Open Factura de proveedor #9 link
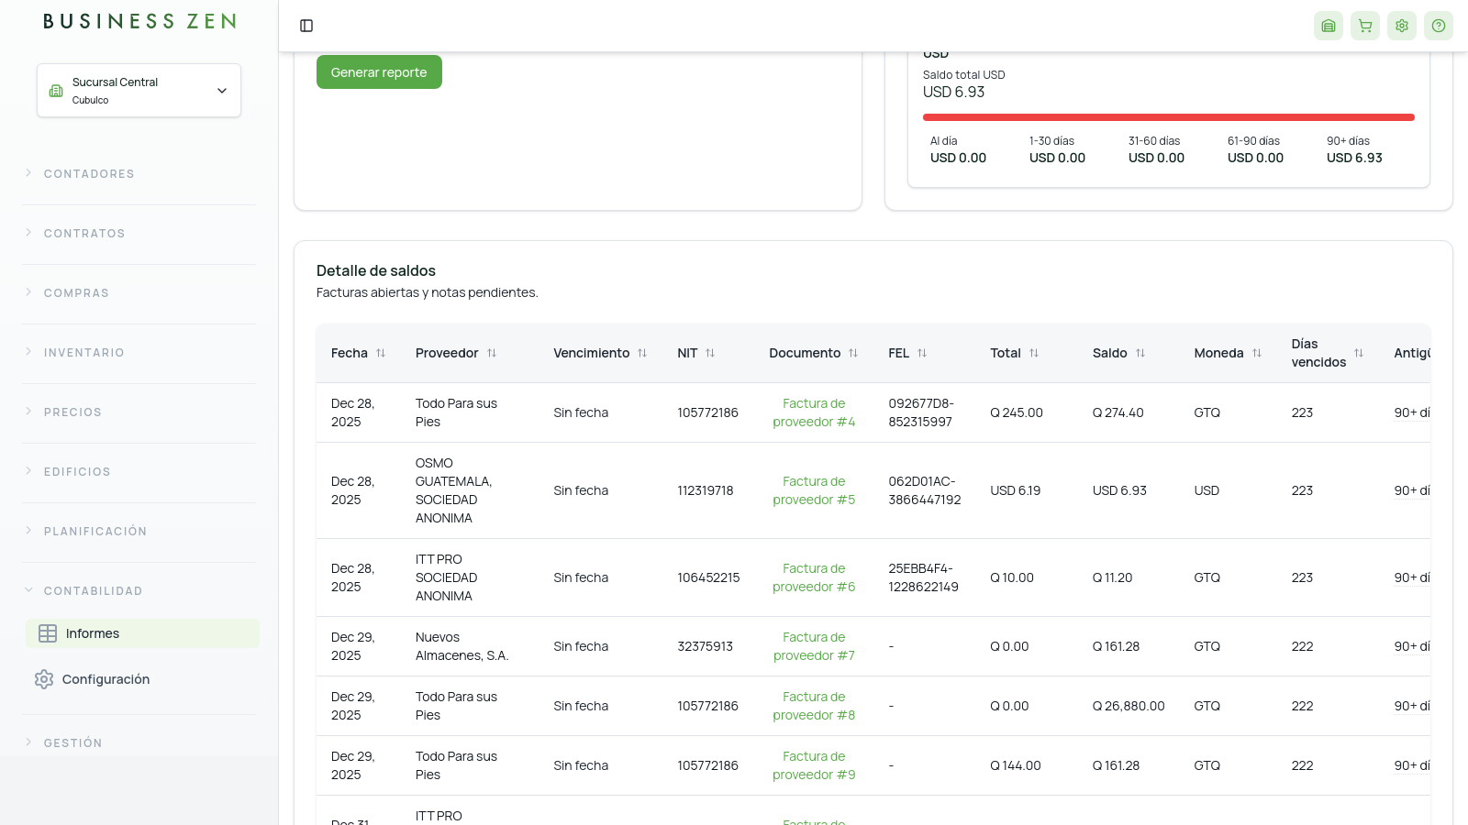The height and width of the screenshot is (825, 1468). [x=814, y=765]
